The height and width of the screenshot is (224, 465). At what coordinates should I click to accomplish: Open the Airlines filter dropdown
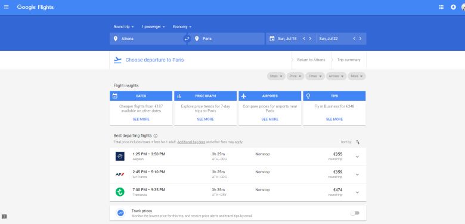(x=336, y=76)
